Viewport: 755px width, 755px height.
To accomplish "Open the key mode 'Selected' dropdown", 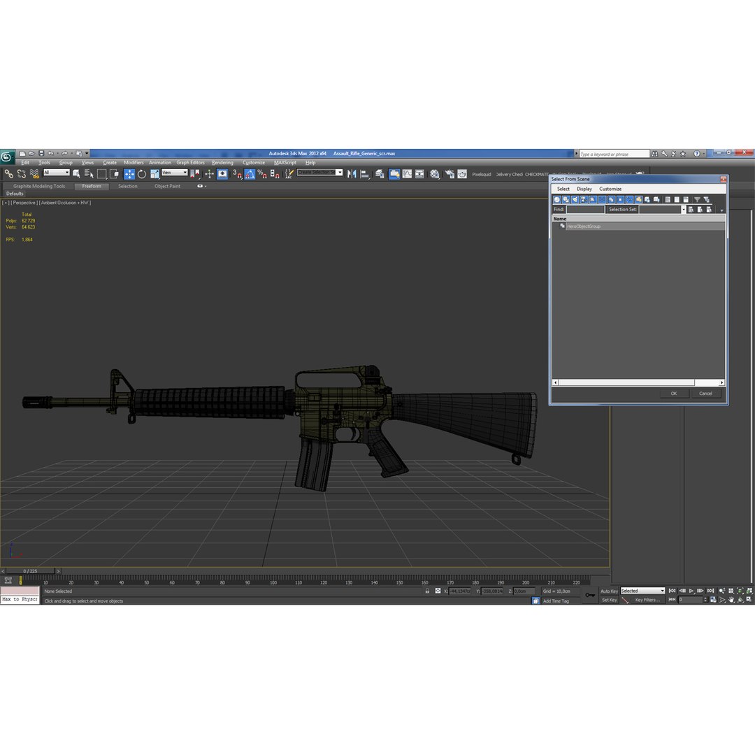I will [x=642, y=591].
